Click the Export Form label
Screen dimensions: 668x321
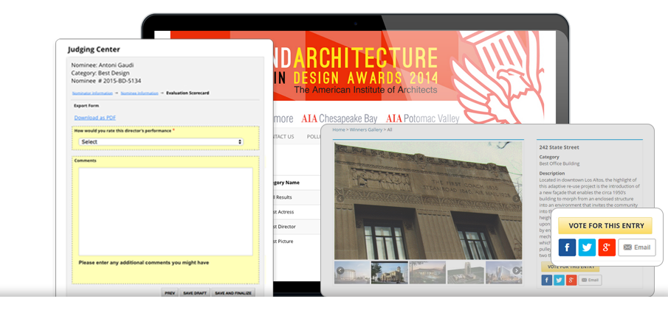point(86,106)
